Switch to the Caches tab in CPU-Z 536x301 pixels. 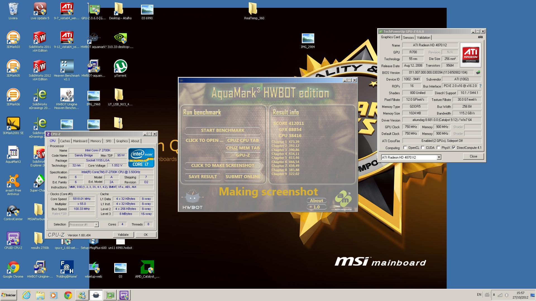pos(65,141)
